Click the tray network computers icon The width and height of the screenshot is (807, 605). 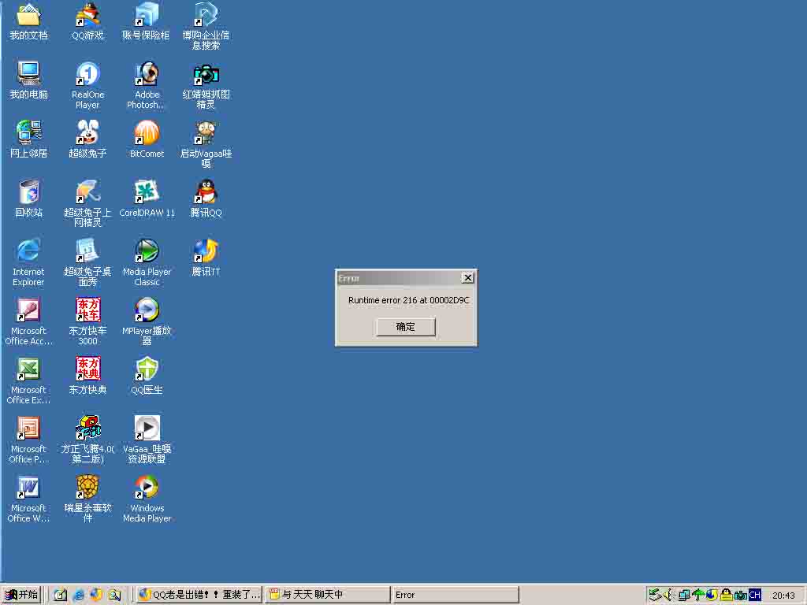[x=683, y=595]
